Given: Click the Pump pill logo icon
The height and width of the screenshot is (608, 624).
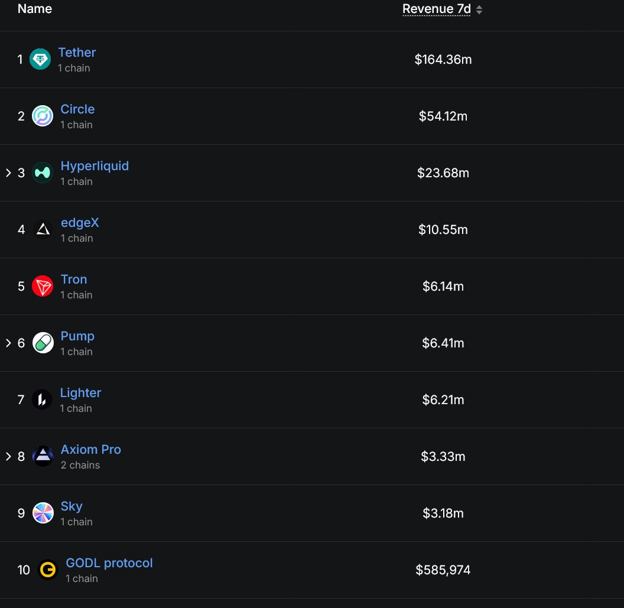Looking at the screenshot, I should click(43, 343).
